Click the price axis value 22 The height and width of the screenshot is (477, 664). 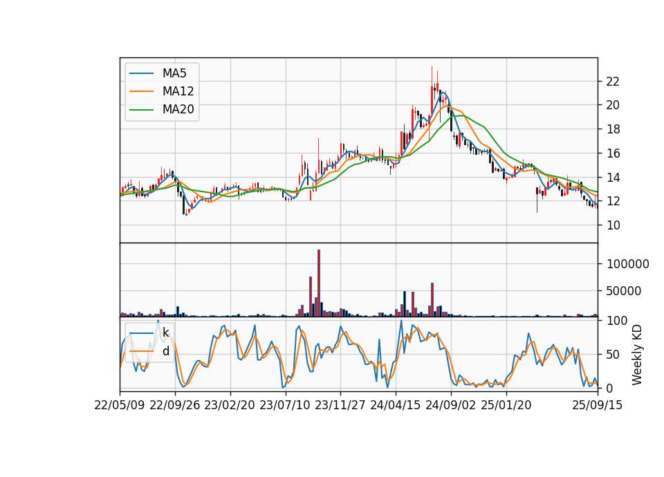click(614, 82)
